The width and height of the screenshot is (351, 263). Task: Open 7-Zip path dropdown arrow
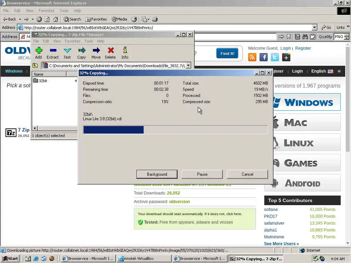189,65
